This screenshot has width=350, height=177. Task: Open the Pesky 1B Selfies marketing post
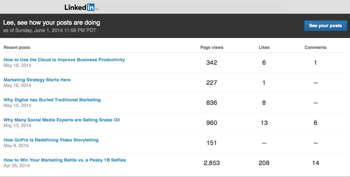pyautogui.click(x=65, y=160)
